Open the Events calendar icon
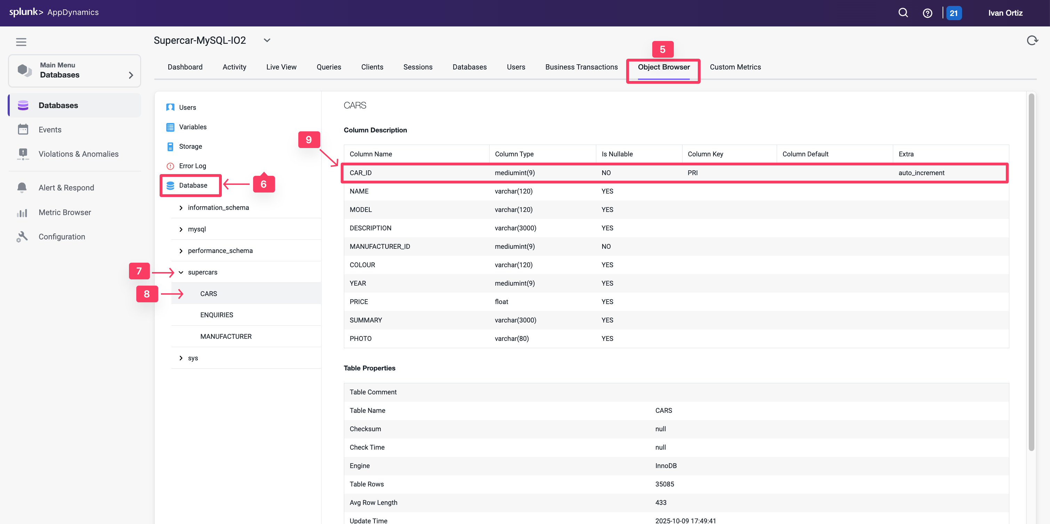The height and width of the screenshot is (524, 1050). pyautogui.click(x=23, y=129)
